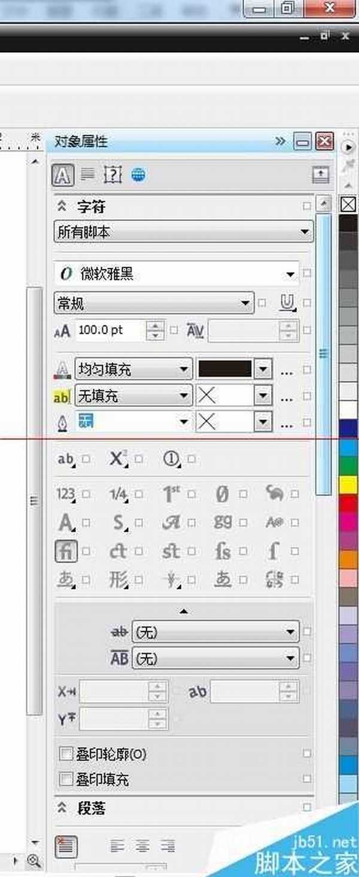Click the pin/lock button at panel top right
Screen dimensions: 359x877
pyautogui.click(x=321, y=174)
